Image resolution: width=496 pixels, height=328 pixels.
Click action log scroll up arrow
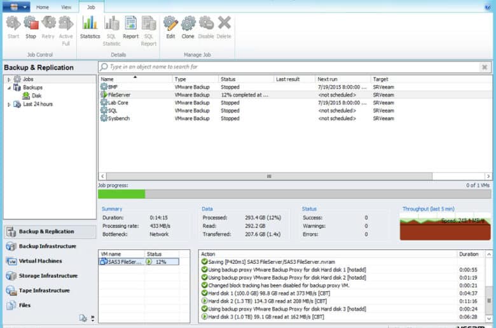pos(489,254)
